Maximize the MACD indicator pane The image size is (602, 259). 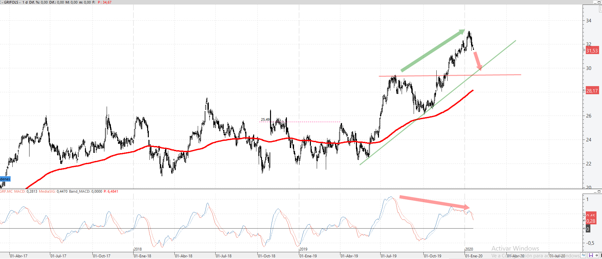pos(599,192)
